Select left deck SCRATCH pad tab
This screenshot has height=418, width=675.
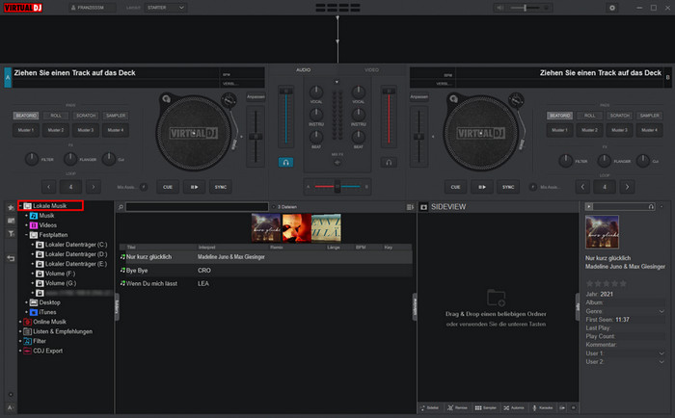tap(86, 116)
